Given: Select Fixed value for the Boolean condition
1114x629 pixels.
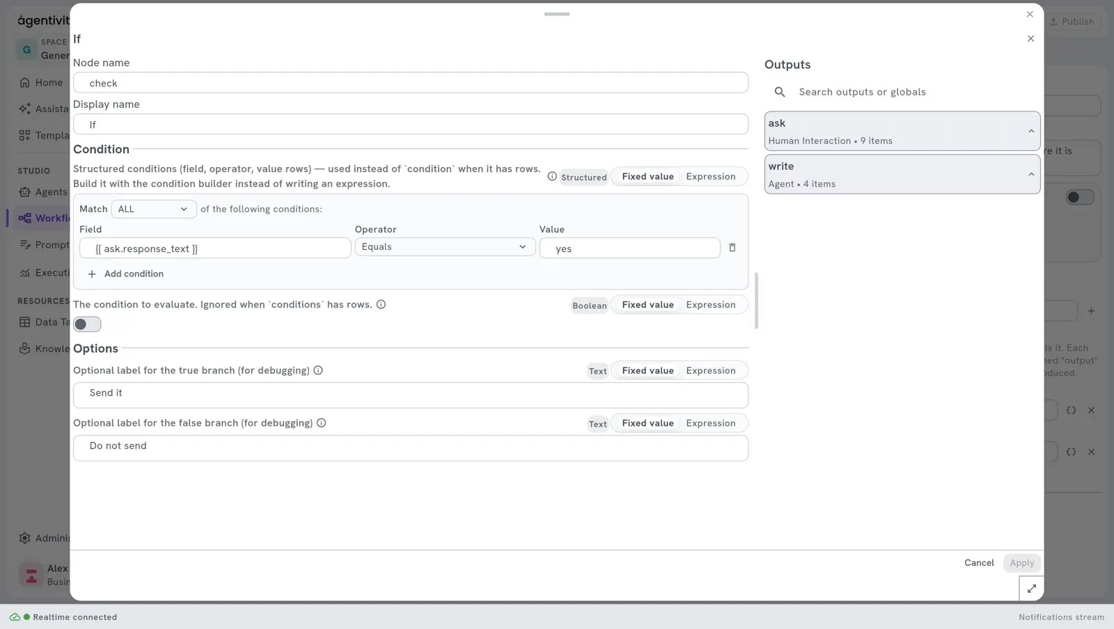Looking at the screenshot, I should coord(648,305).
